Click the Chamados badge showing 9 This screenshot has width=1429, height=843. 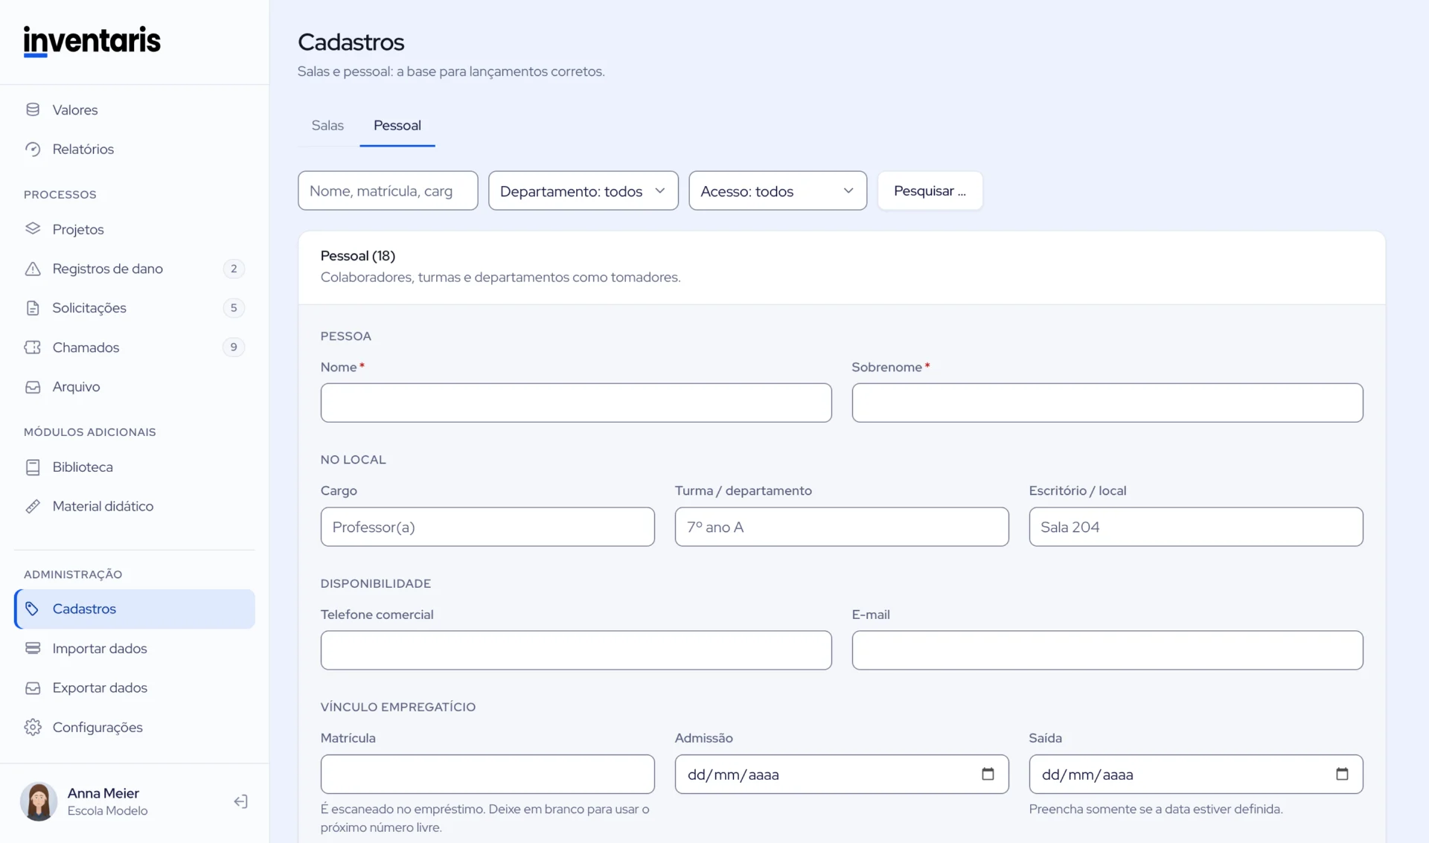point(234,347)
